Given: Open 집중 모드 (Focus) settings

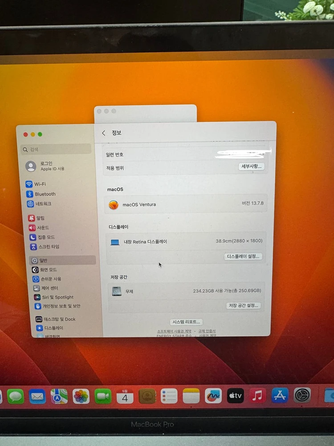Looking at the screenshot, I should [x=42, y=237].
